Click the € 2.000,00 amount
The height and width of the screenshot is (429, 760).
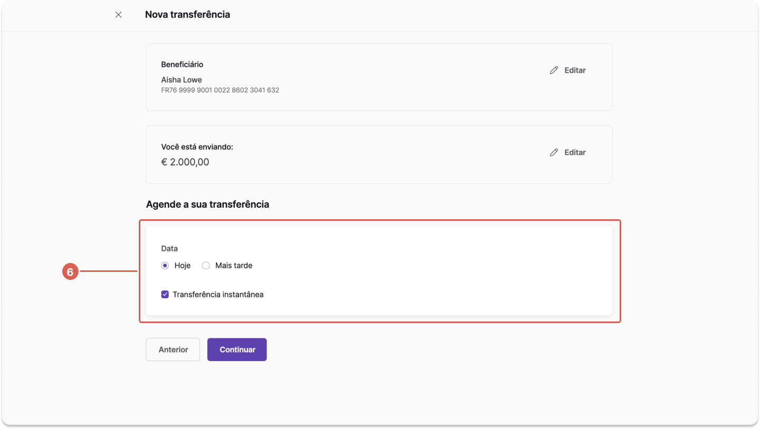click(185, 162)
